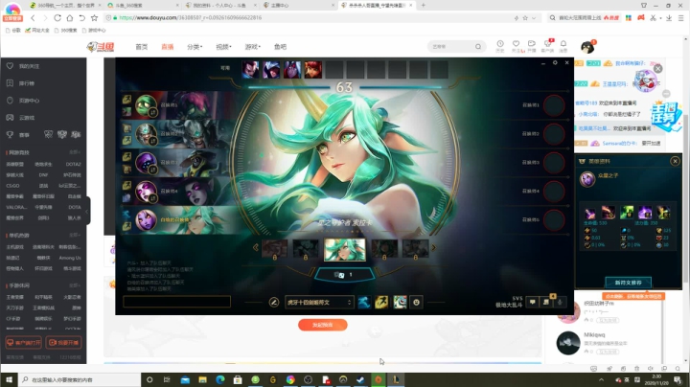This screenshot has height=387, width=690.
Task: Click the green ability icon in hero info panel
Action: point(627,213)
